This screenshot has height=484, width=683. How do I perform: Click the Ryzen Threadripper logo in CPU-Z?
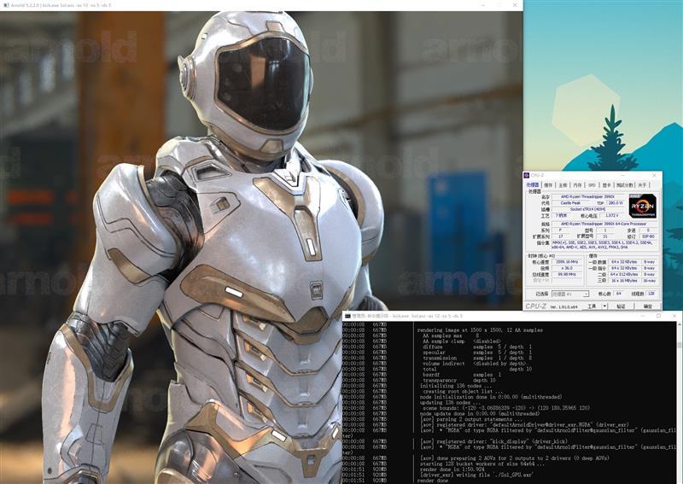[643, 206]
